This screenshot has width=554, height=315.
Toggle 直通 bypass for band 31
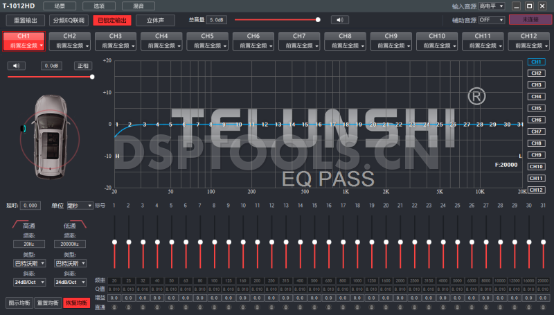pos(543,307)
